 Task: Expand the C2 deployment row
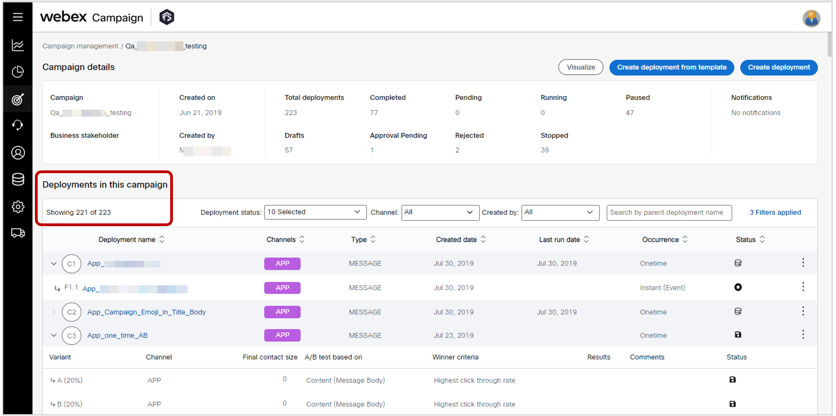(x=54, y=312)
